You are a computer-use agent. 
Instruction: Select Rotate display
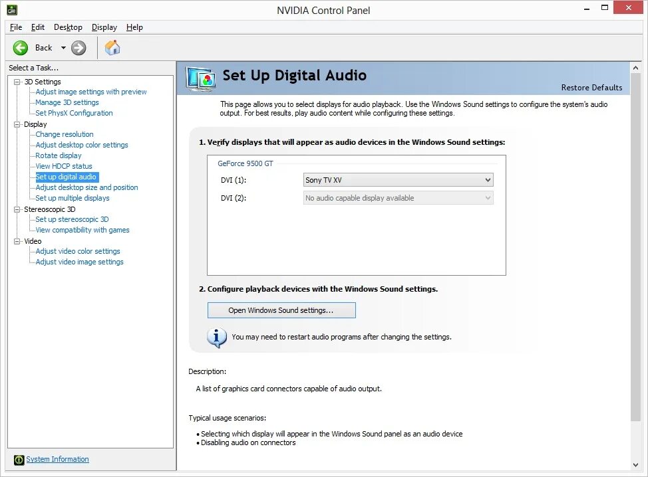(59, 155)
